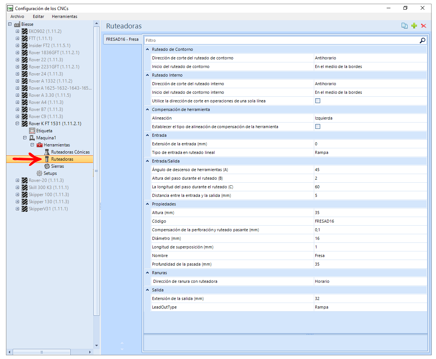Screen dimensions: 436x359
Task: Collapse the Maquina1 node
Action: [x=25, y=138]
